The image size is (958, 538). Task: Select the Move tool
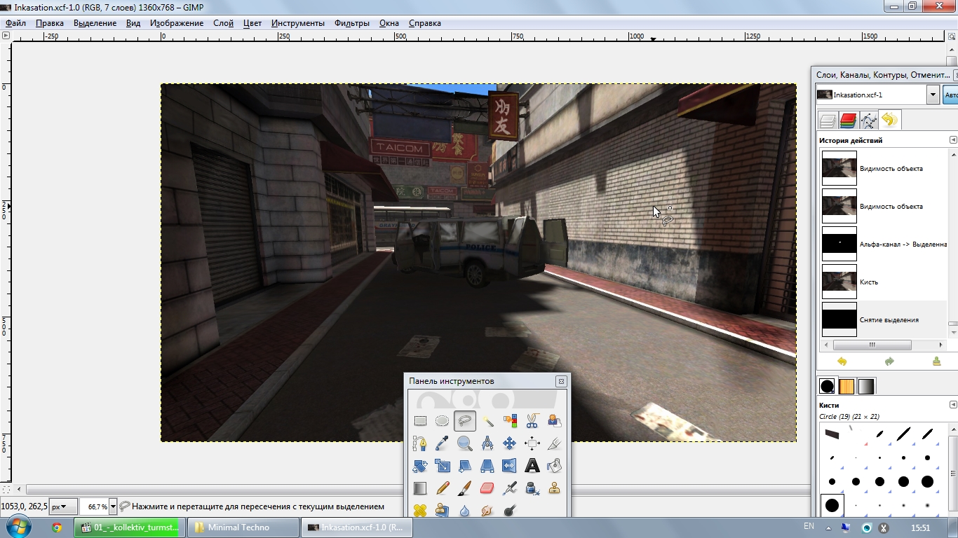click(x=510, y=443)
